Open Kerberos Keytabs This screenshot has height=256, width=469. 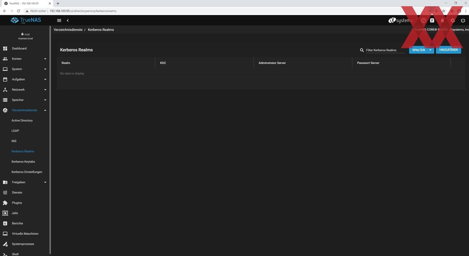click(x=23, y=162)
